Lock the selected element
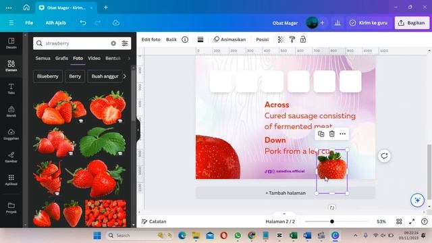Image resolution: width=432 pixels, height=243 pixels. [303, 40]
